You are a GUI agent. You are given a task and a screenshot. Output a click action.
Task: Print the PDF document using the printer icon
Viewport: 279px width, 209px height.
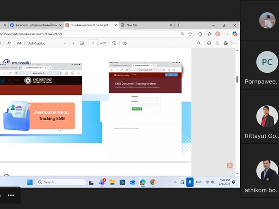pyautogui.click(x=209, y=43)
